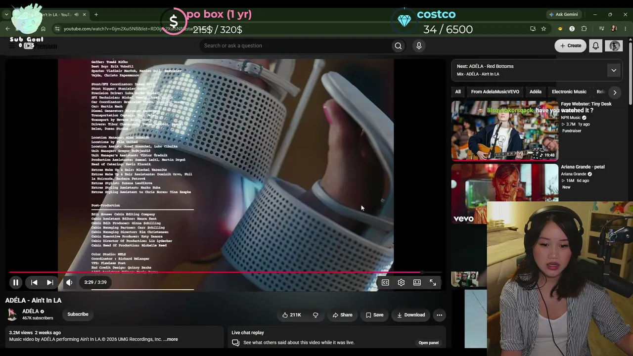The width and height of the screenshot is (633, 356).
Task: Open YouTube notifications bell
Action: click(596, 45)
